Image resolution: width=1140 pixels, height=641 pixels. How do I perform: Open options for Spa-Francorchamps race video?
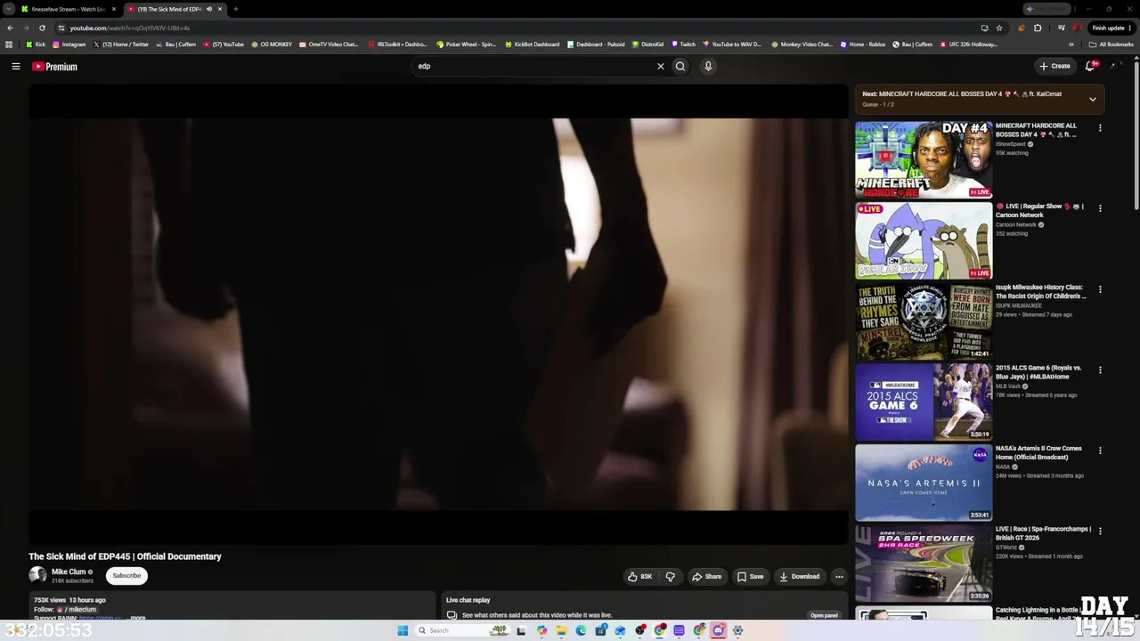(x=1100, y=531)
